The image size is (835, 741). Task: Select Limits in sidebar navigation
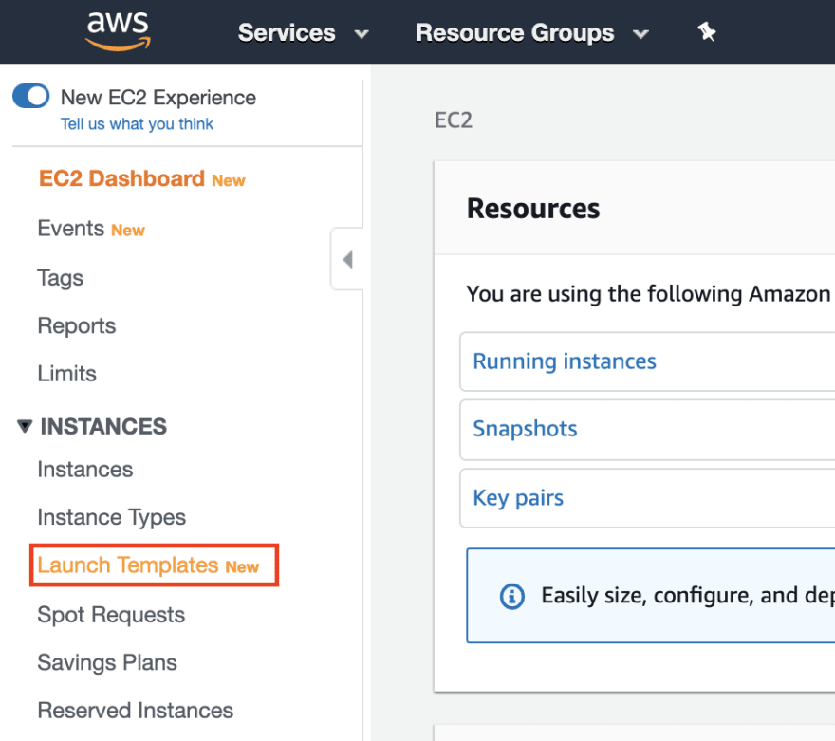pos(66,374)
